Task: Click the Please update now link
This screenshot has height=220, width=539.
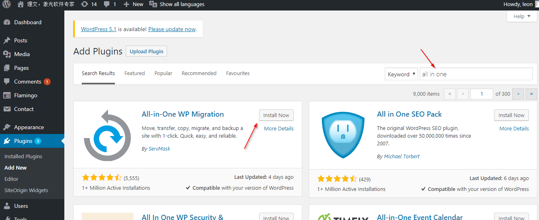Action: pyautogui.click(x=172, y=29)
